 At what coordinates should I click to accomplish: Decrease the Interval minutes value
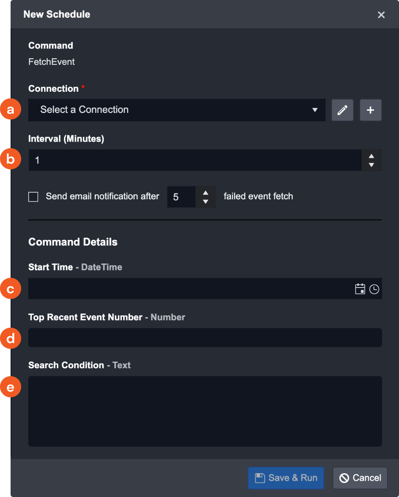click(372, 165)
